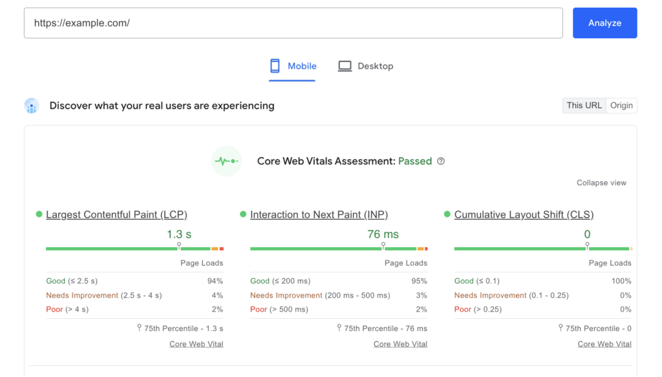The image size is (662, 377).
Task: Click the green status dot beside INP
Action: [244, 213]
